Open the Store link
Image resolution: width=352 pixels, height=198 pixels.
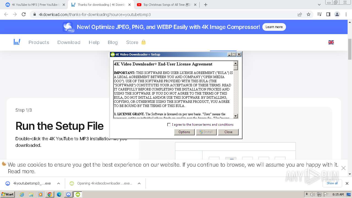[132, 42]
